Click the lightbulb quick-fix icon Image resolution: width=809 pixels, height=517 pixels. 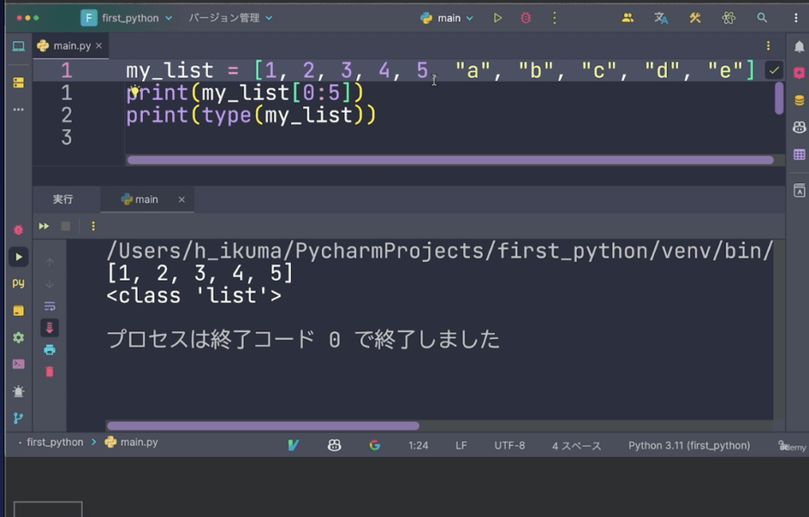tap(134, 91)
